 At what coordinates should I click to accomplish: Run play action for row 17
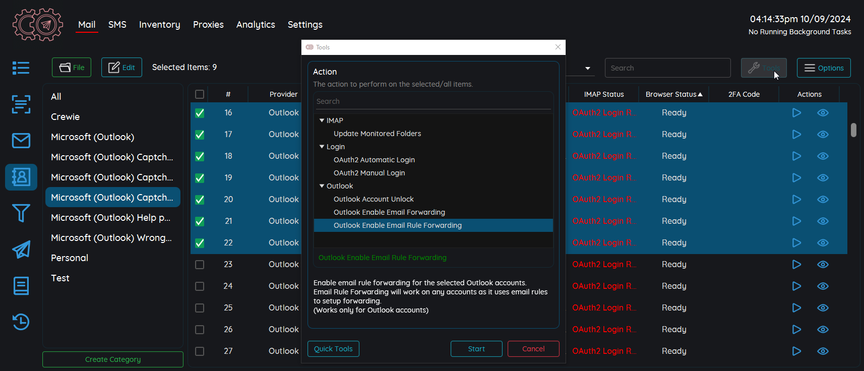796,135
